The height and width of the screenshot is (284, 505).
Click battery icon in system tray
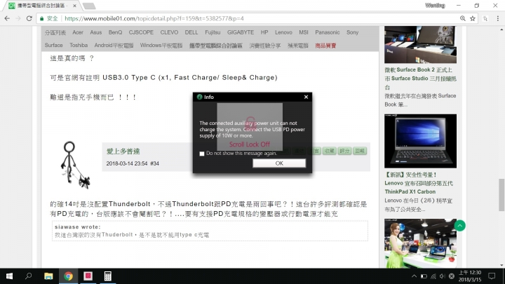point(424,276)
